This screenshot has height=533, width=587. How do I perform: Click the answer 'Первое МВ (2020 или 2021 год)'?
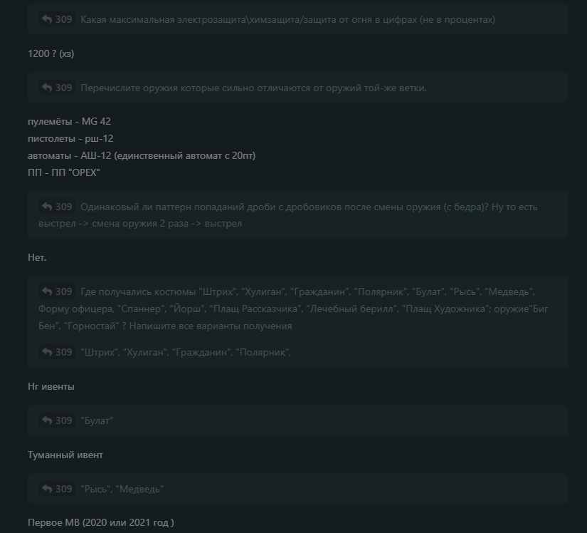point(101,522)
